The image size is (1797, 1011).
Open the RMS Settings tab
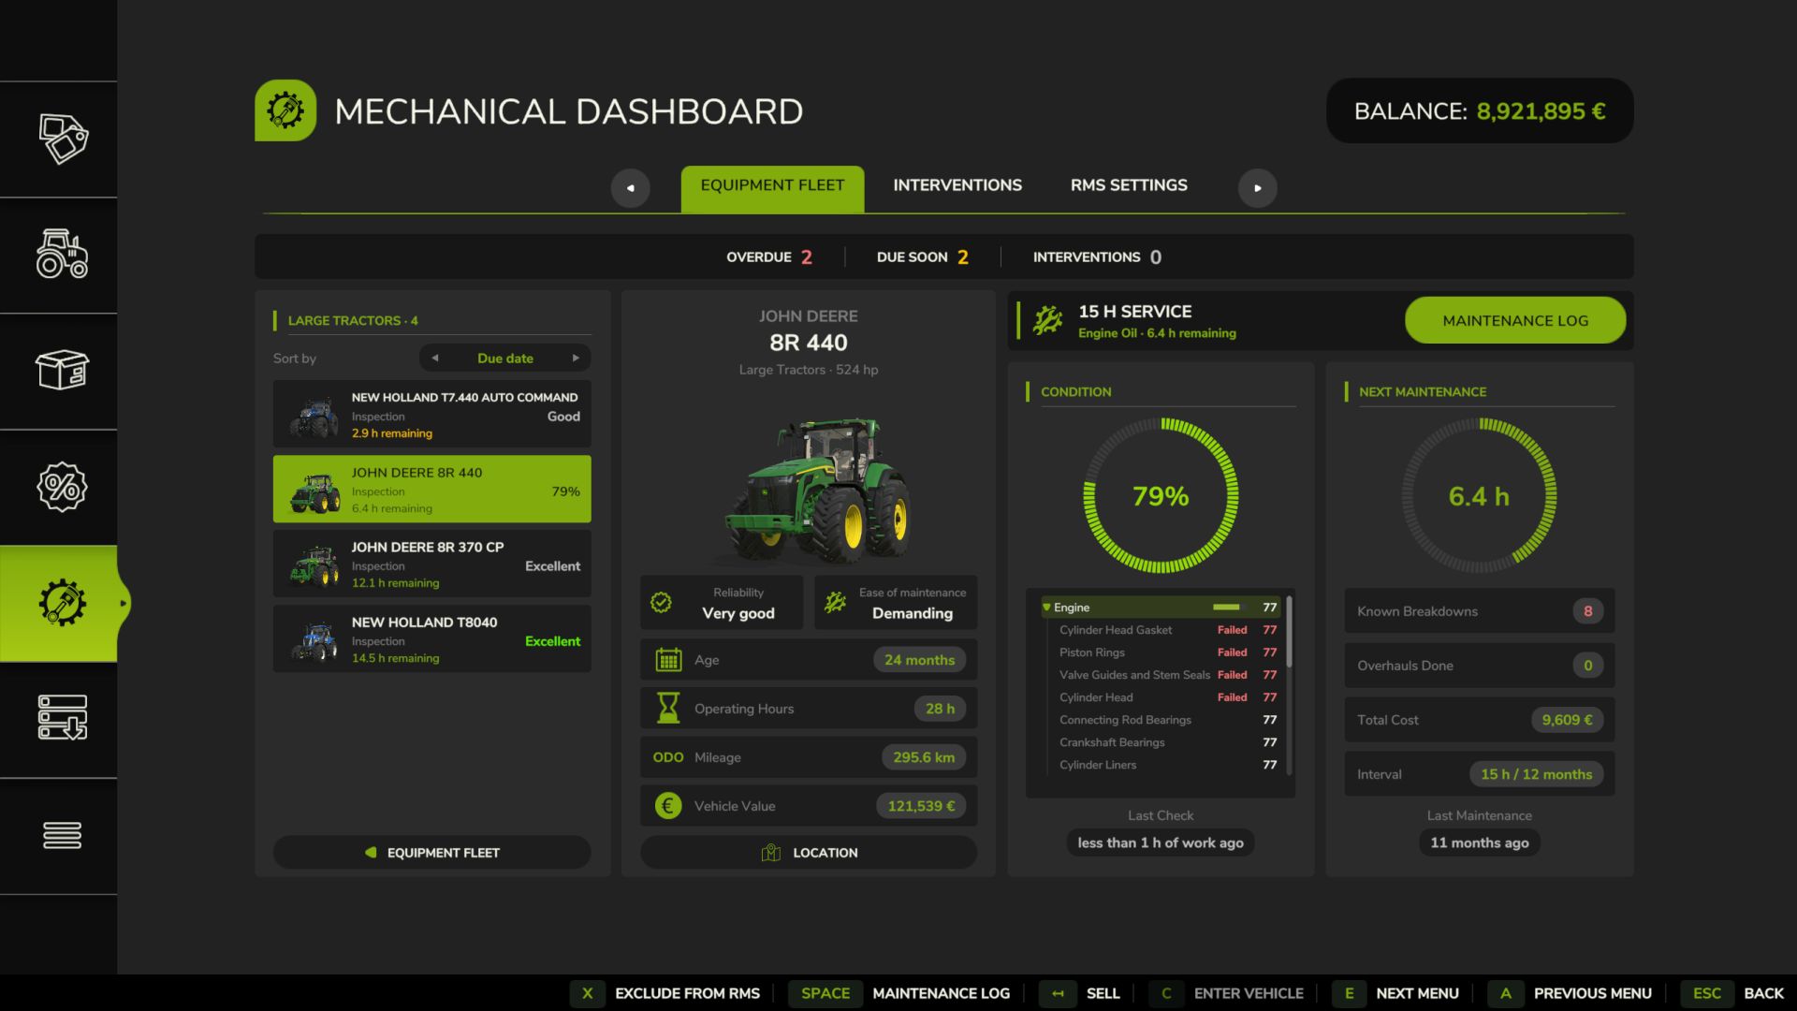[x=1129, y=185]
